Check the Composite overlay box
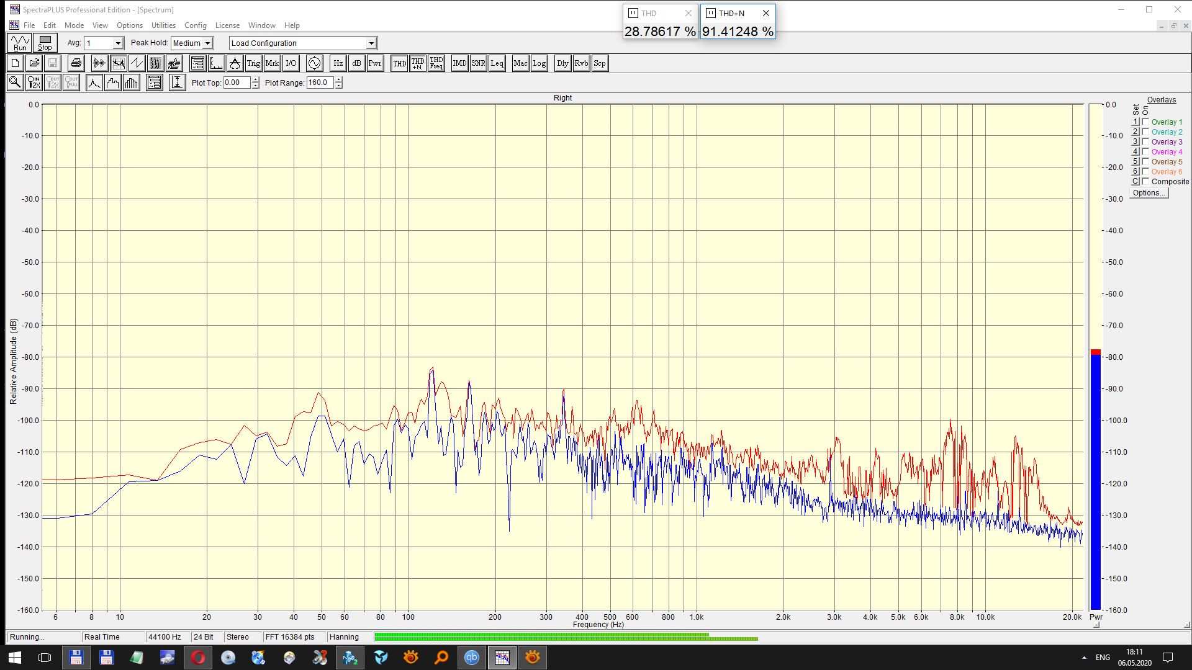 pyautogui.click(x=1146, y=182)
